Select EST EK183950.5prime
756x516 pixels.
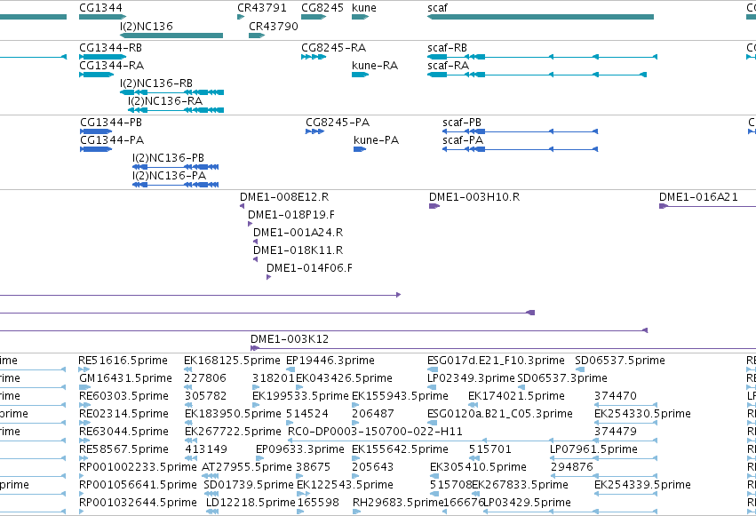[x=190, y=423]
